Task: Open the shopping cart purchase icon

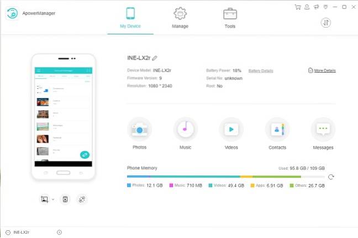Action: [x=298, y=7]
